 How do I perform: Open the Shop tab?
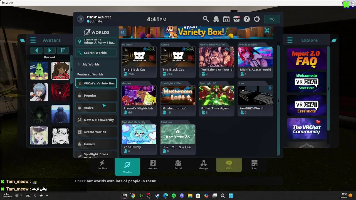[254, 165]
